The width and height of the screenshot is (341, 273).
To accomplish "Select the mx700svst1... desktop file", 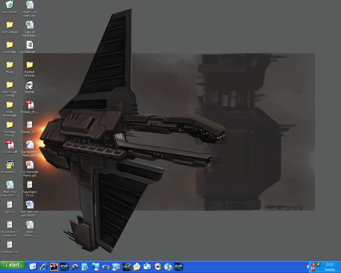I will click(x=30, y=47).
